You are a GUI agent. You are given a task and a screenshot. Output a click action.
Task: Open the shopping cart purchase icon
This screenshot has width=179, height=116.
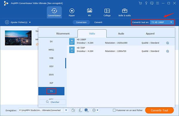[140, 3]
